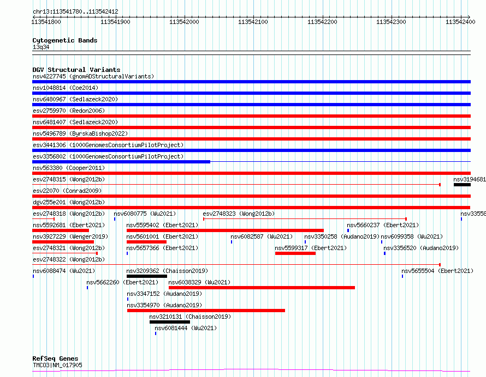Select the esv2748315 (Wong2012b) label

(69, 179)
